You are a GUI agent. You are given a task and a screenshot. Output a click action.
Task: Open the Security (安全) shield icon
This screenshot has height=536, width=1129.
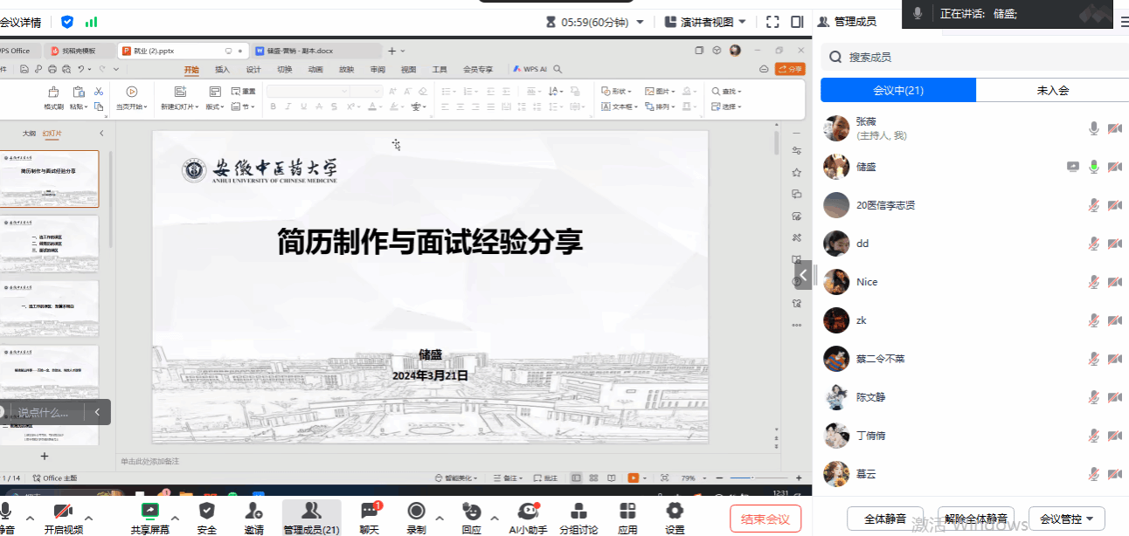207,512
